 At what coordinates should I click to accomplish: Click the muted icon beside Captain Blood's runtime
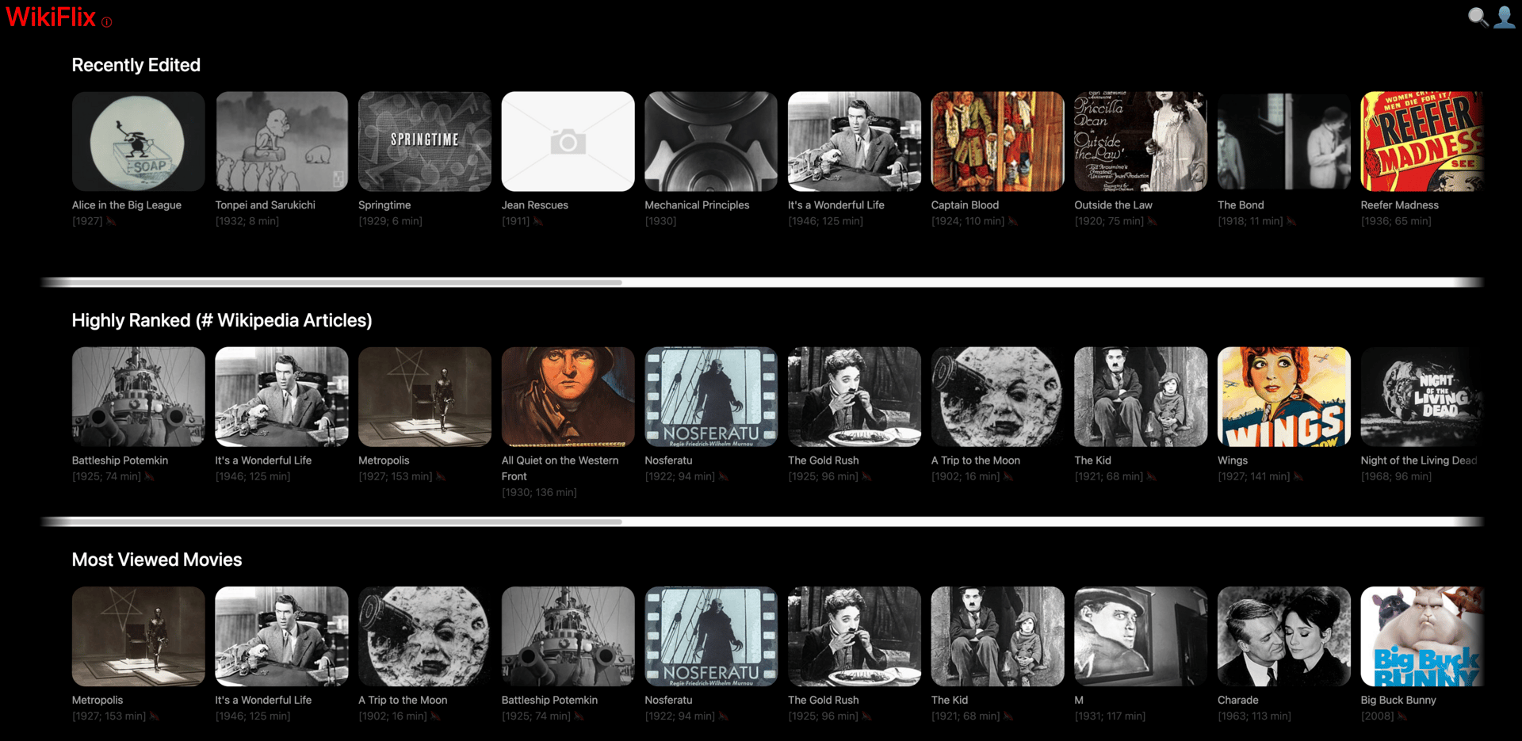1012,221
